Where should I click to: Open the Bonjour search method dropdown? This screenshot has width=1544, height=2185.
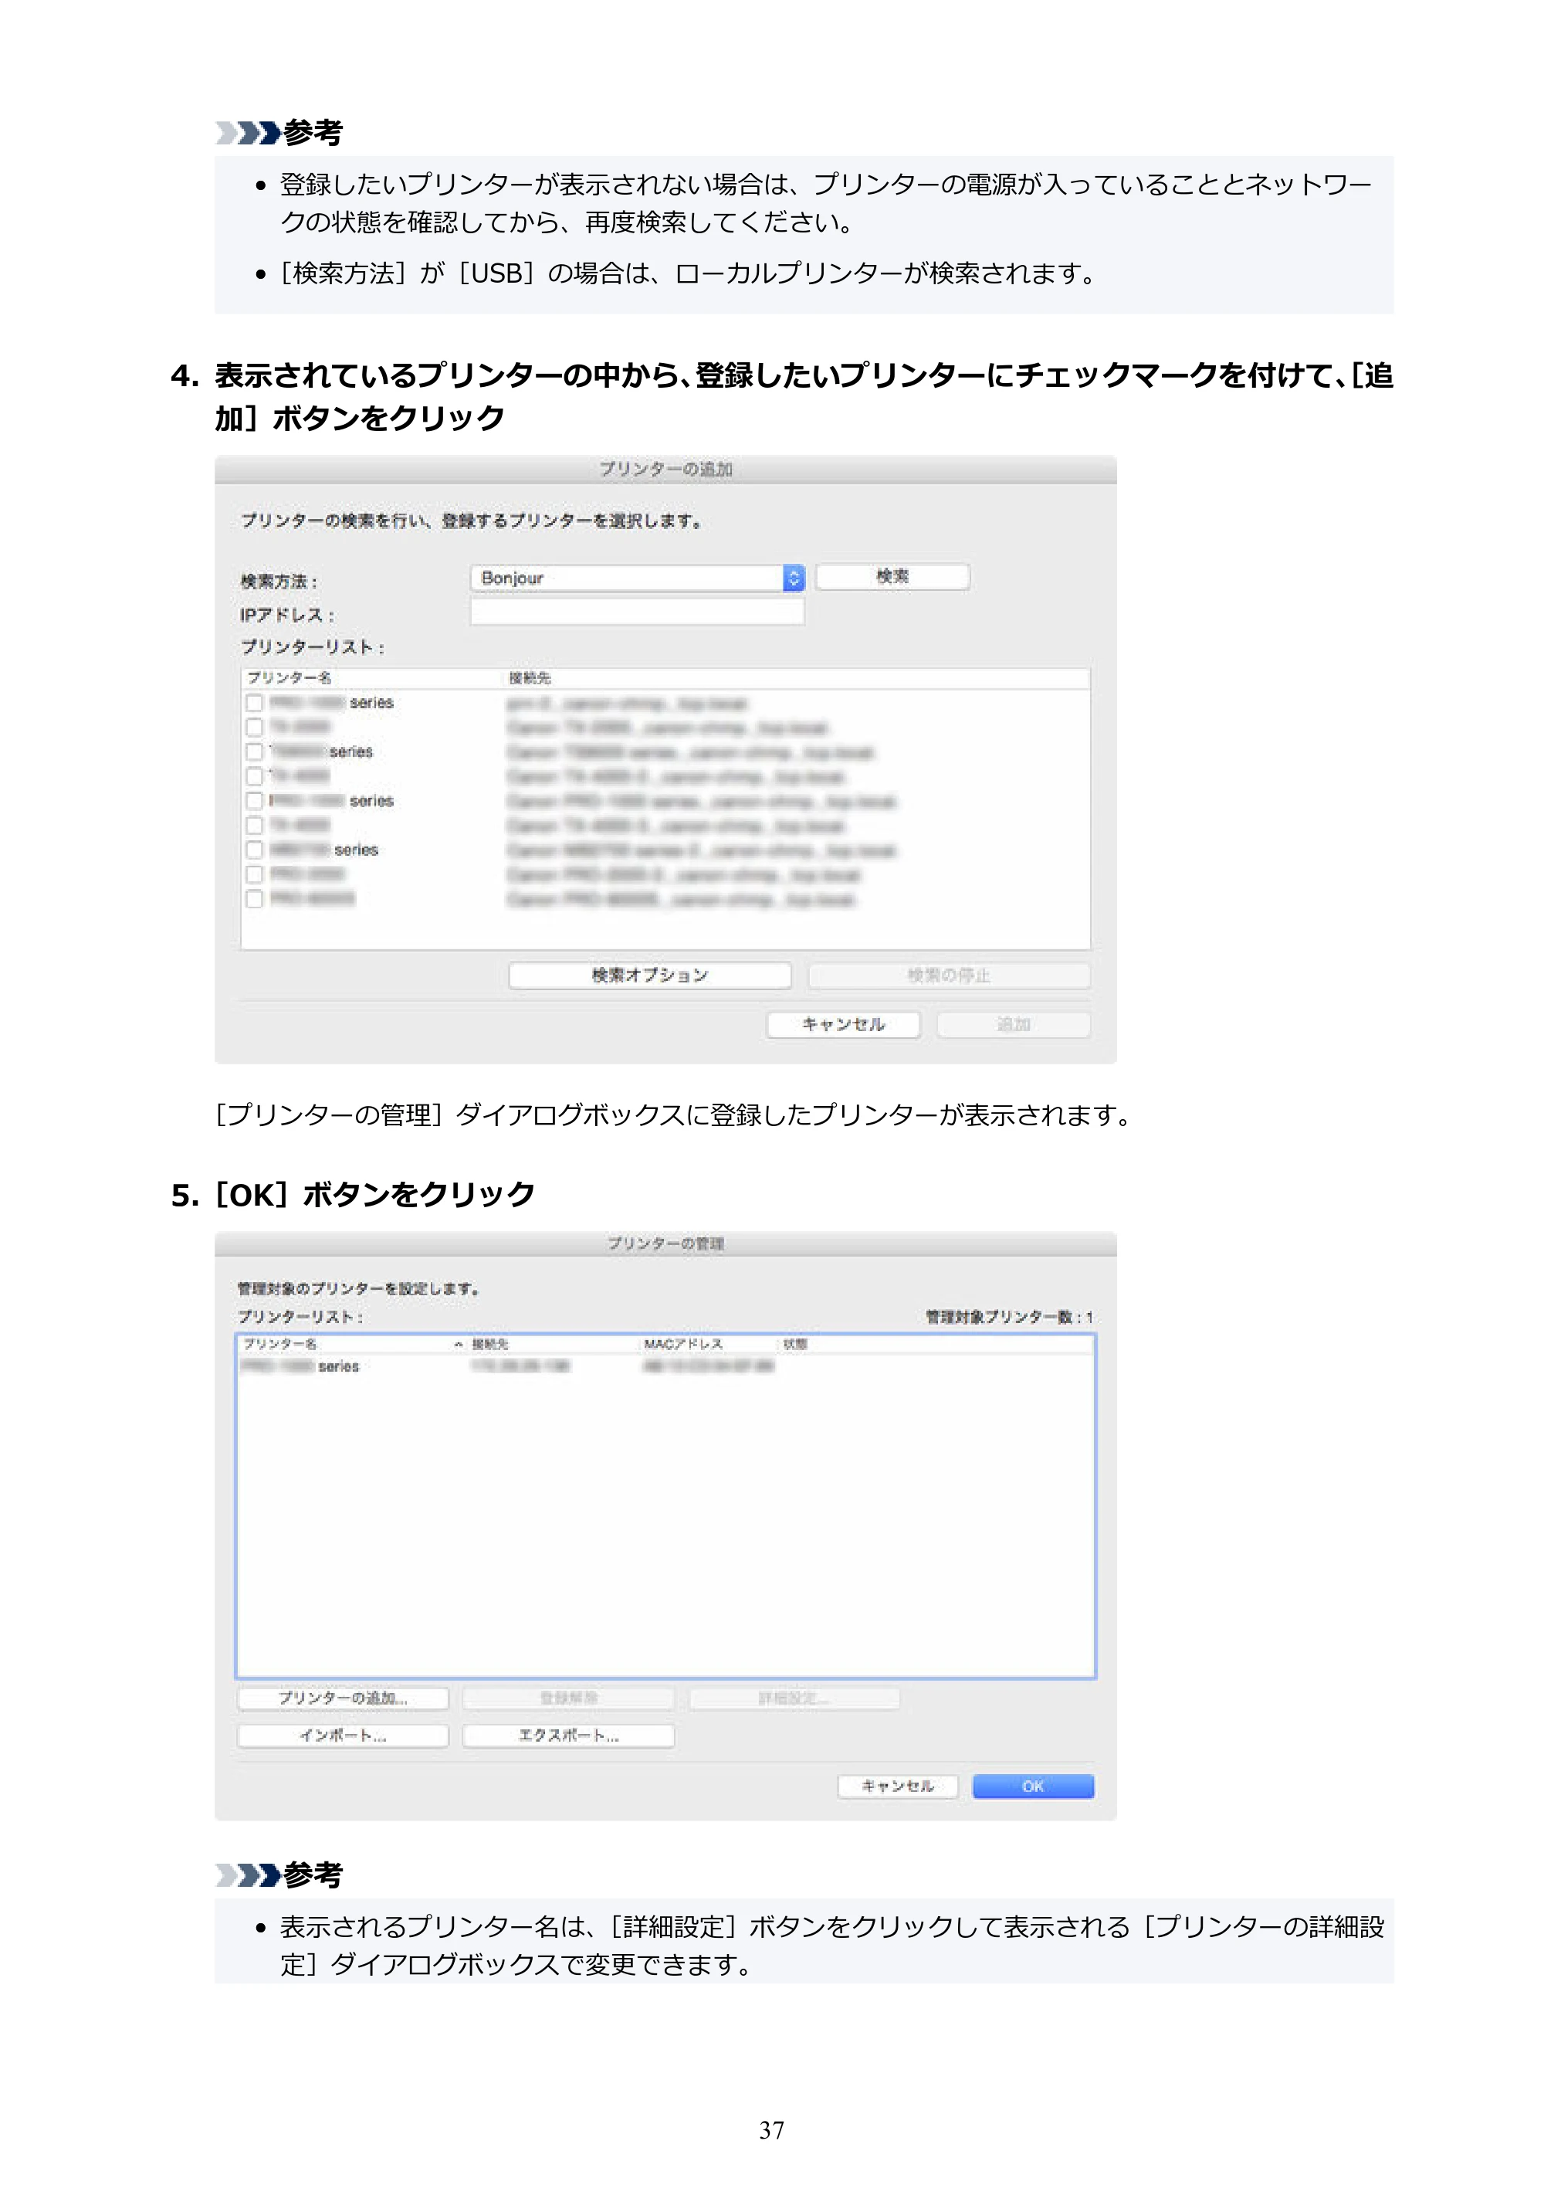(638, 578)
